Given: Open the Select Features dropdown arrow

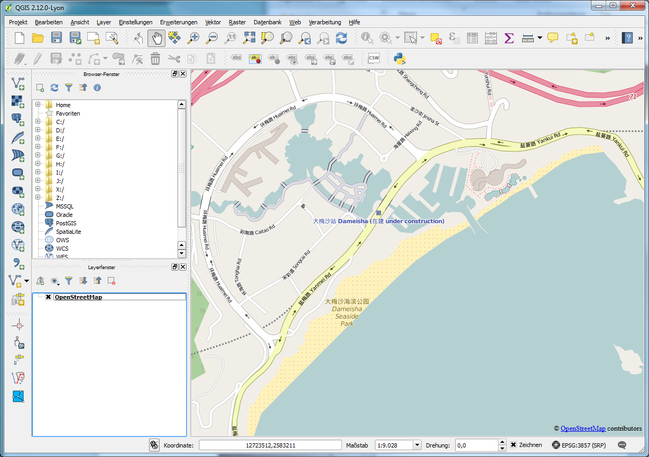Looking at the screenshot, I should tap(422, 37).
